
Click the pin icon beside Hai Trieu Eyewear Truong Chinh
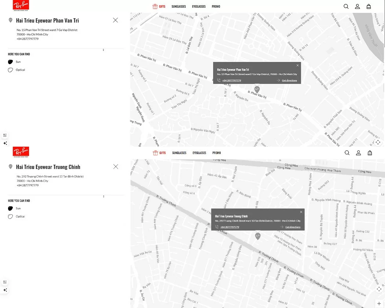10,167
